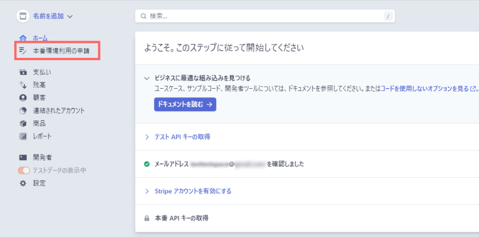Toggle the テストデータの表示中 switch
479x237 pixels.
pos(24,170)
